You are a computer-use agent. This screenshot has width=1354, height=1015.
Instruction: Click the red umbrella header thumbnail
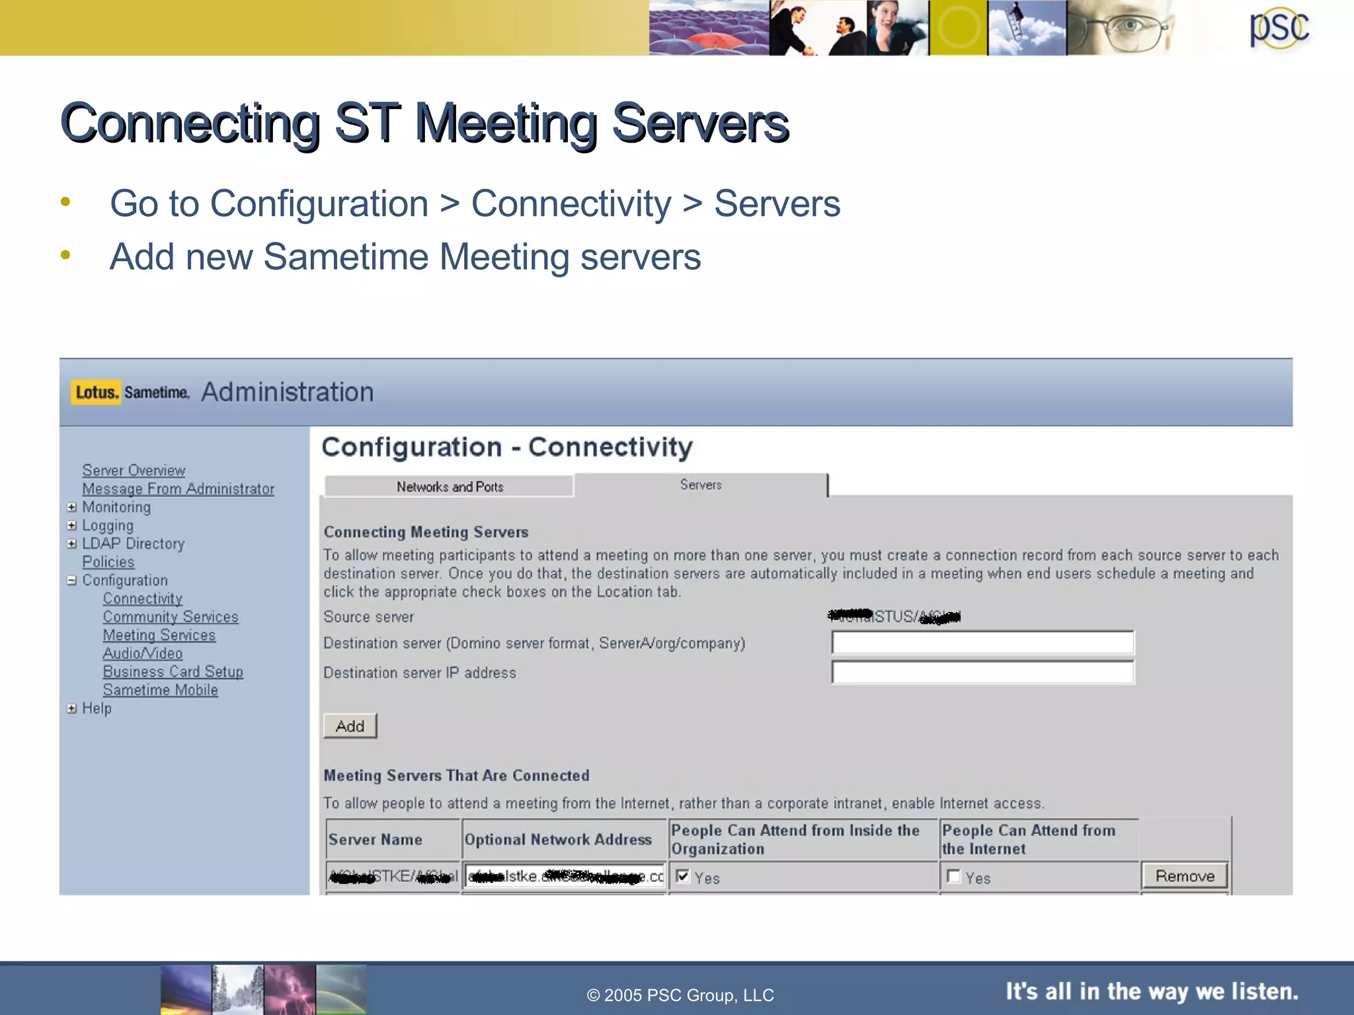tap(709, 28)
